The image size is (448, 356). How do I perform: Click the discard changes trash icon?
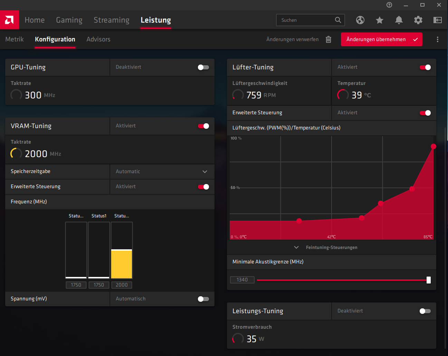[328, 39]
